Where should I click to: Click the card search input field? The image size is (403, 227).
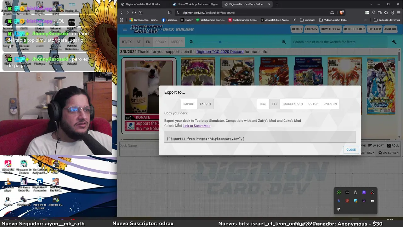[339, 42]
